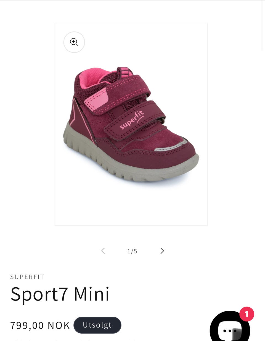This screenshot has height=341, width=265.
Task: Open the main burgundy shoe product photo
Action: (131, 124)
